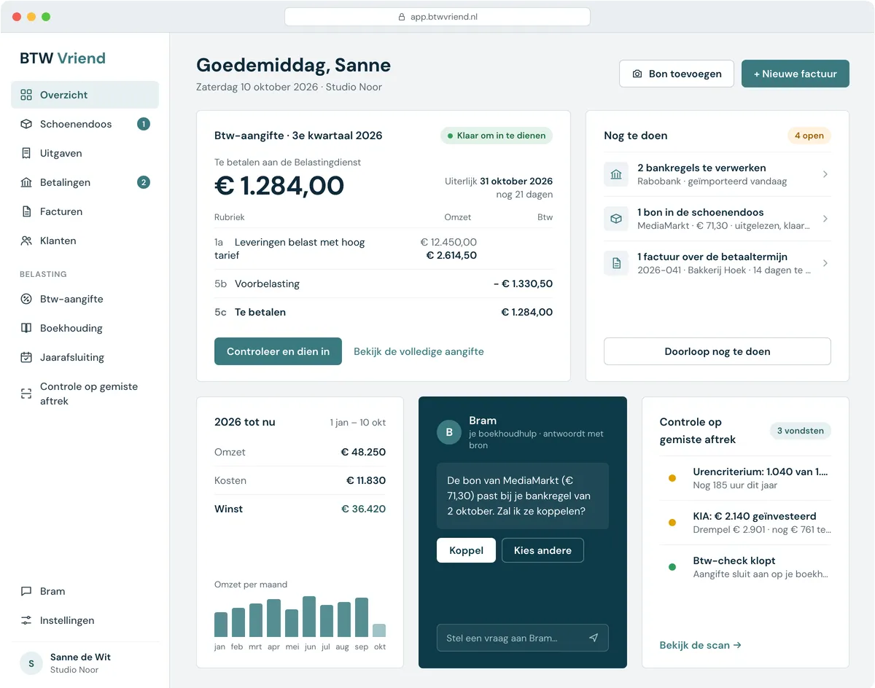Open Urencriterium finding row
This screenshot has height=688, width=875.
click(x=745, y=478)
